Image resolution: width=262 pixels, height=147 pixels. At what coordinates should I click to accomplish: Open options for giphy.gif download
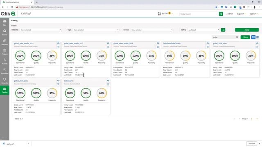28,144
